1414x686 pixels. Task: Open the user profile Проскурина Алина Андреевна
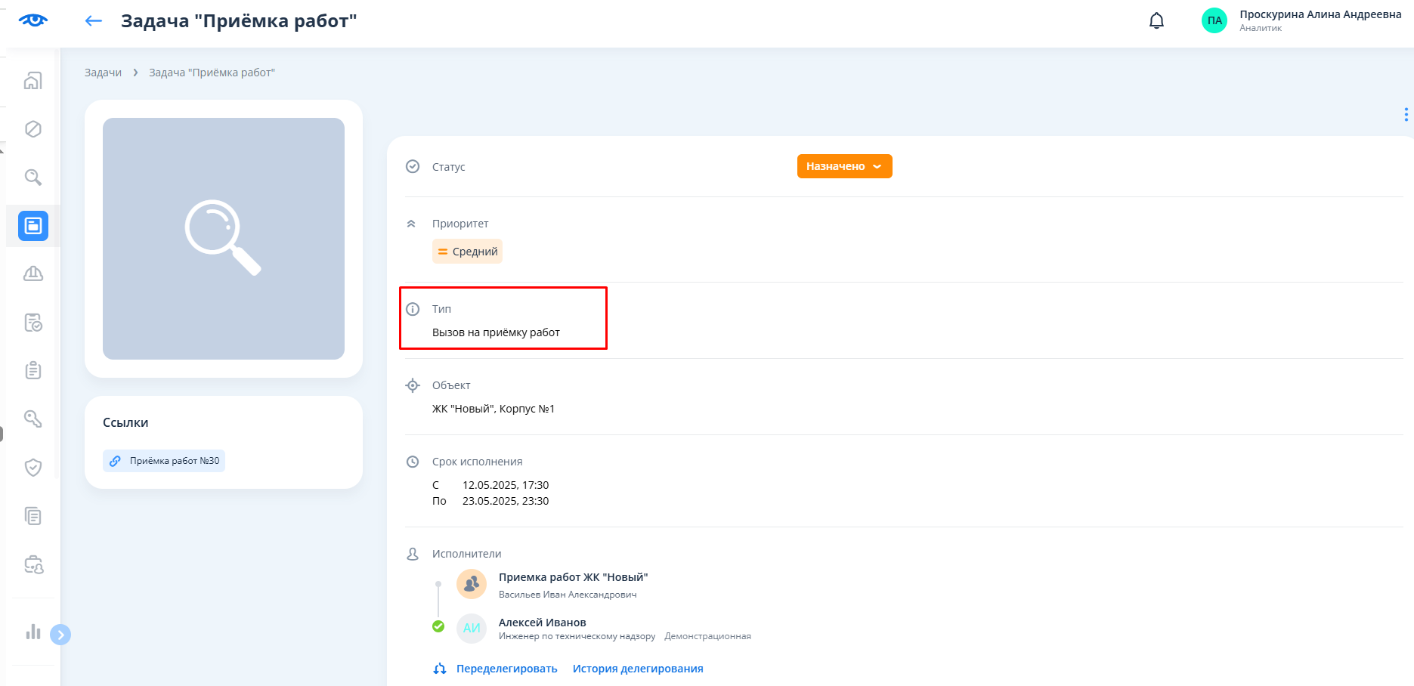[1301, 21]
